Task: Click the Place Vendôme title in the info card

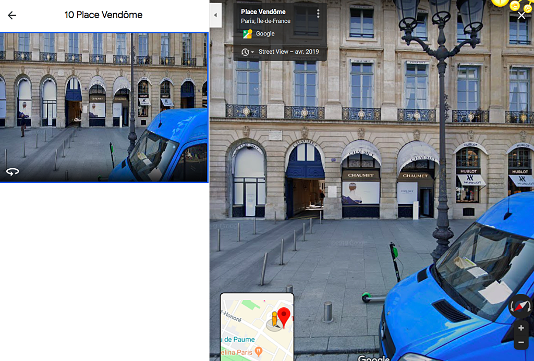Action: pos(263,11)
